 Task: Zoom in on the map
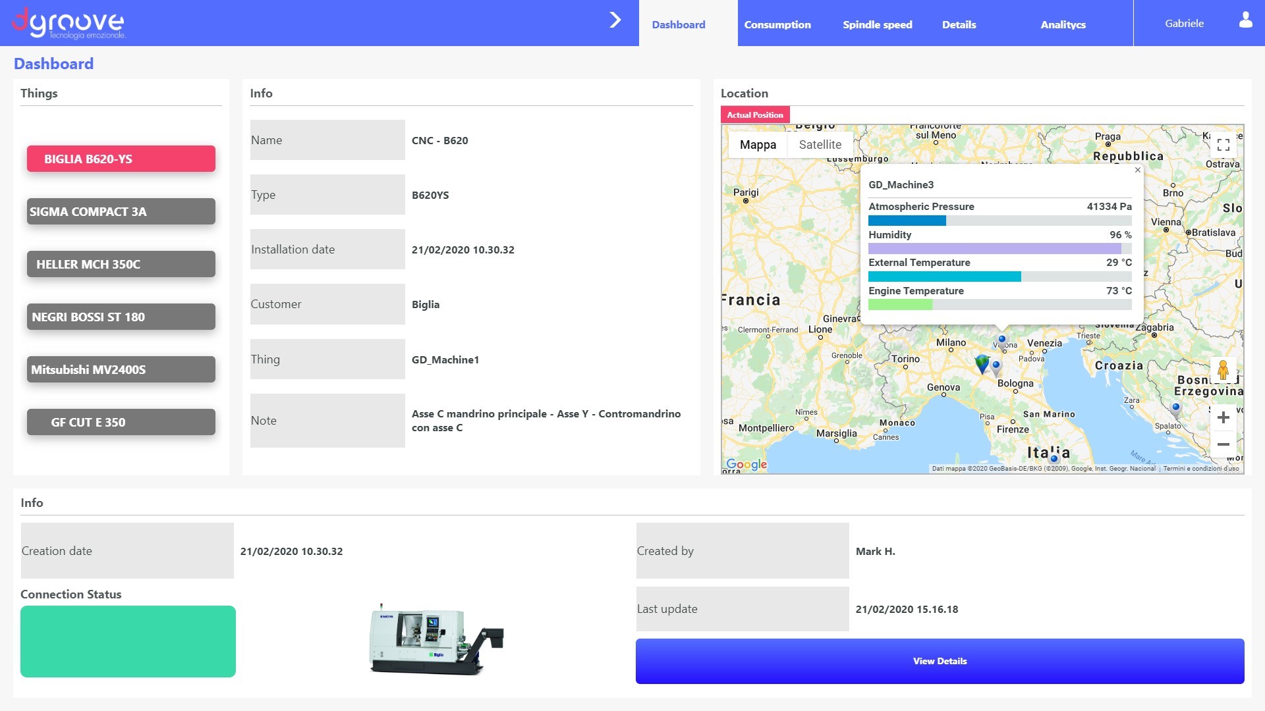[x=1223, y=417]
